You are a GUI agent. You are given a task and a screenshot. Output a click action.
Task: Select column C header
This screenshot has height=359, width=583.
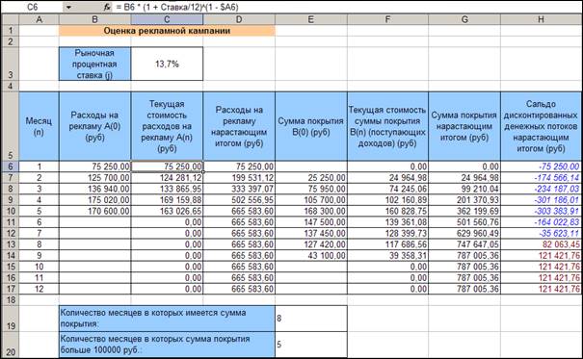pyautogui.click(x=167, y=19)
